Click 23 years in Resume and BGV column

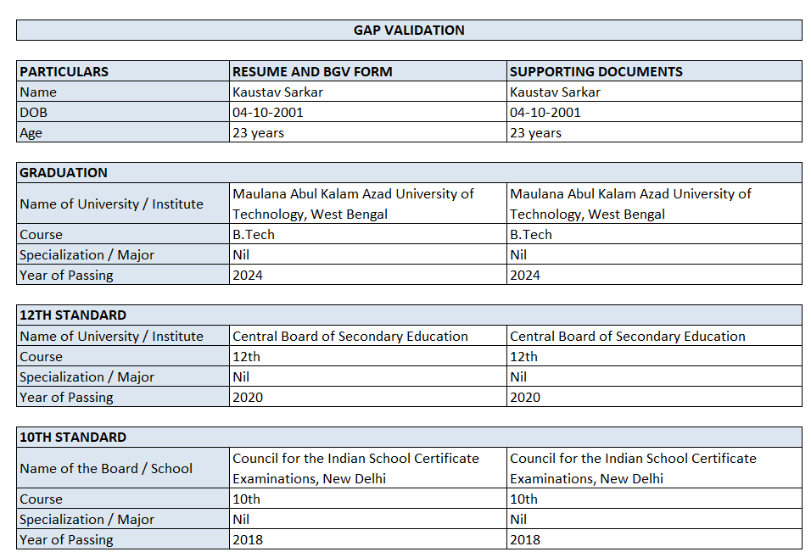pos(259,133)
